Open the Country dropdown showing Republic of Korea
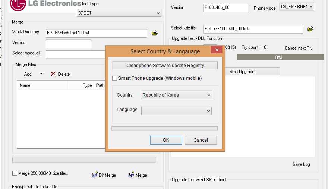This screenshot has width=328, height=189. point(176,95)
